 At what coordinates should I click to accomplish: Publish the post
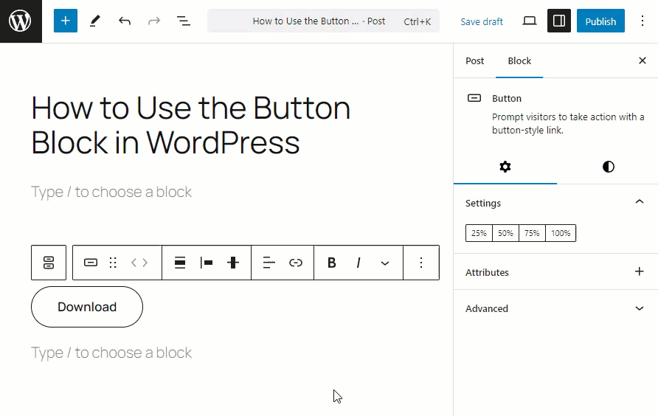coord(600,21)
